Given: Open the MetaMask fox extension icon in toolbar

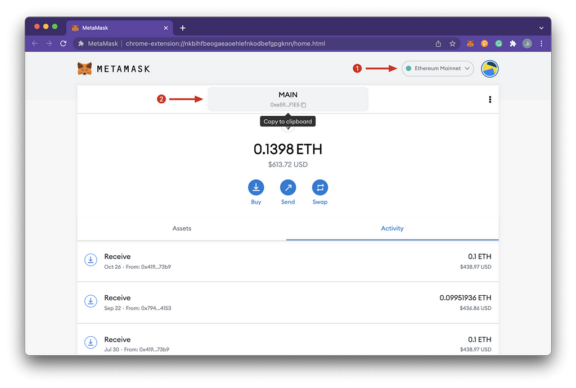Looking at the screenshot, I should coord(470,44).
